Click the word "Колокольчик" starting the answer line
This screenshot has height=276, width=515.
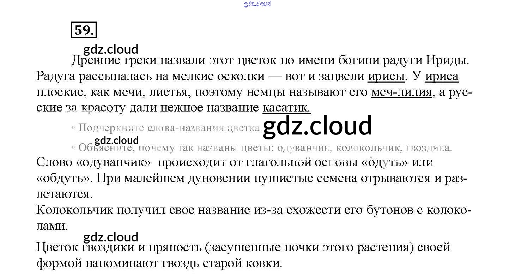[75, 210]
